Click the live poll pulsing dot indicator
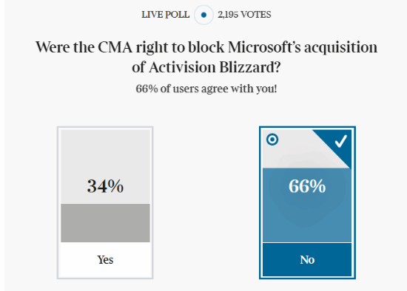The width and height of the screenshot is (407, 291). 203,15
